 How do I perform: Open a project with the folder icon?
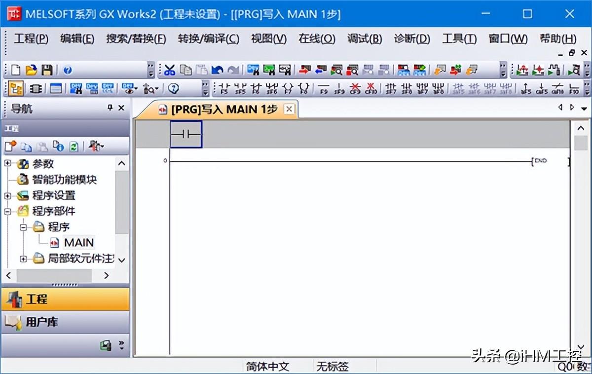pos(31,70)
